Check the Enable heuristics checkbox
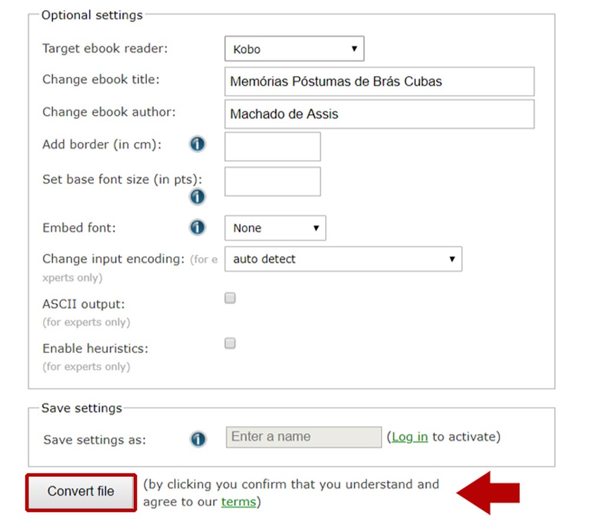590x520 pixels. point(230,343)
